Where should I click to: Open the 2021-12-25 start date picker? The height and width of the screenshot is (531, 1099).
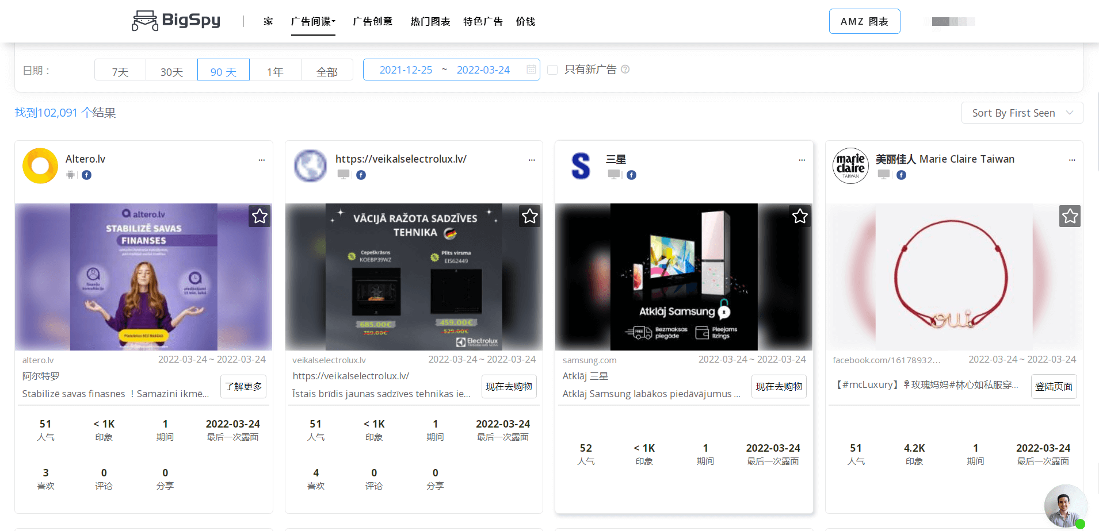tap(406, 70)
